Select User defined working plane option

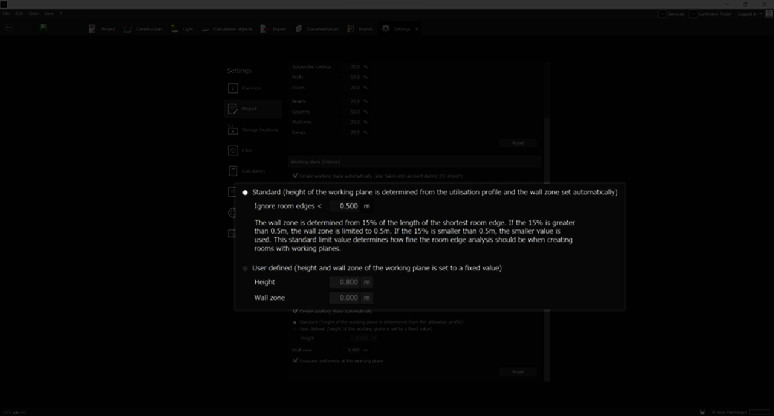click(246, 268)
